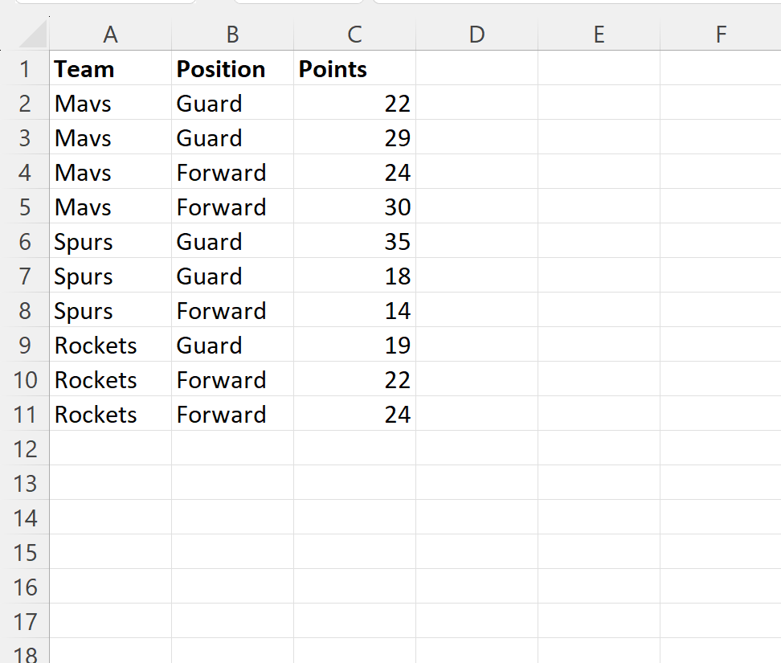Click the Select All corner triangle
This screenshot has height=663, width=781.
pyautogui.click(x=33, y=35)
